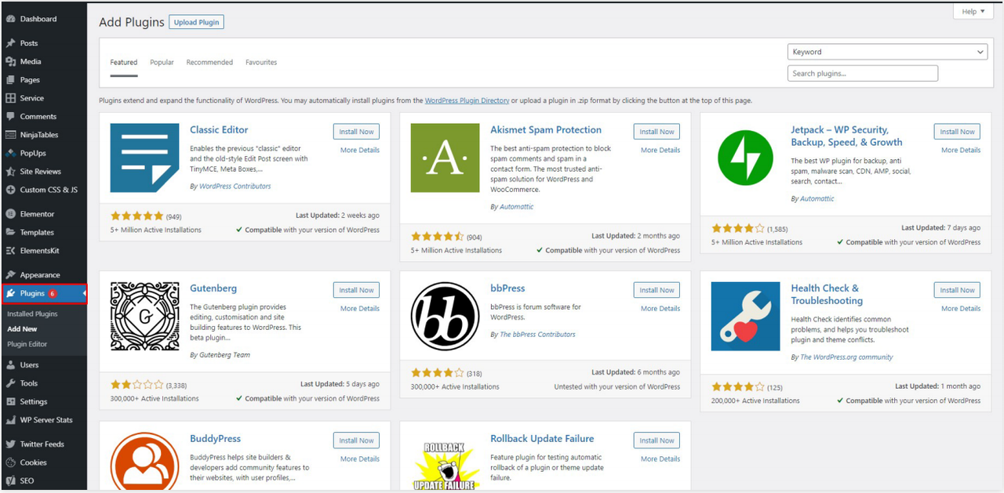1004x493 pixels.
Task: Open More Details for bbPress
Action: point(660,309)
